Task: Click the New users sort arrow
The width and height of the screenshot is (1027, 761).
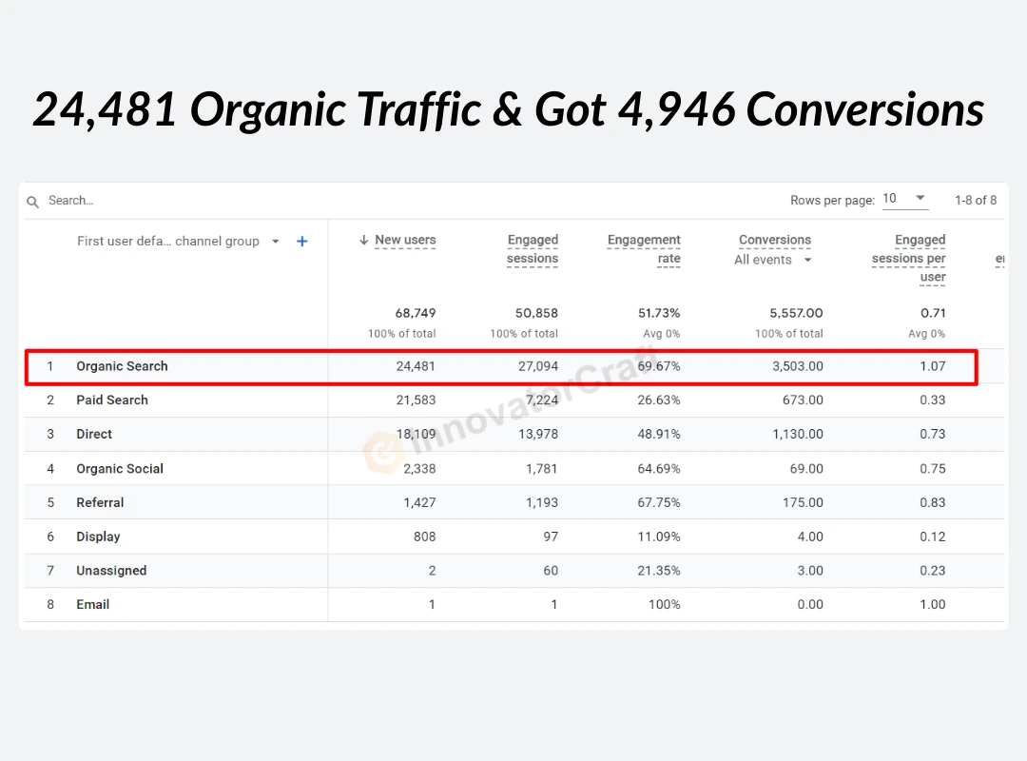Action: pos(363,241)
